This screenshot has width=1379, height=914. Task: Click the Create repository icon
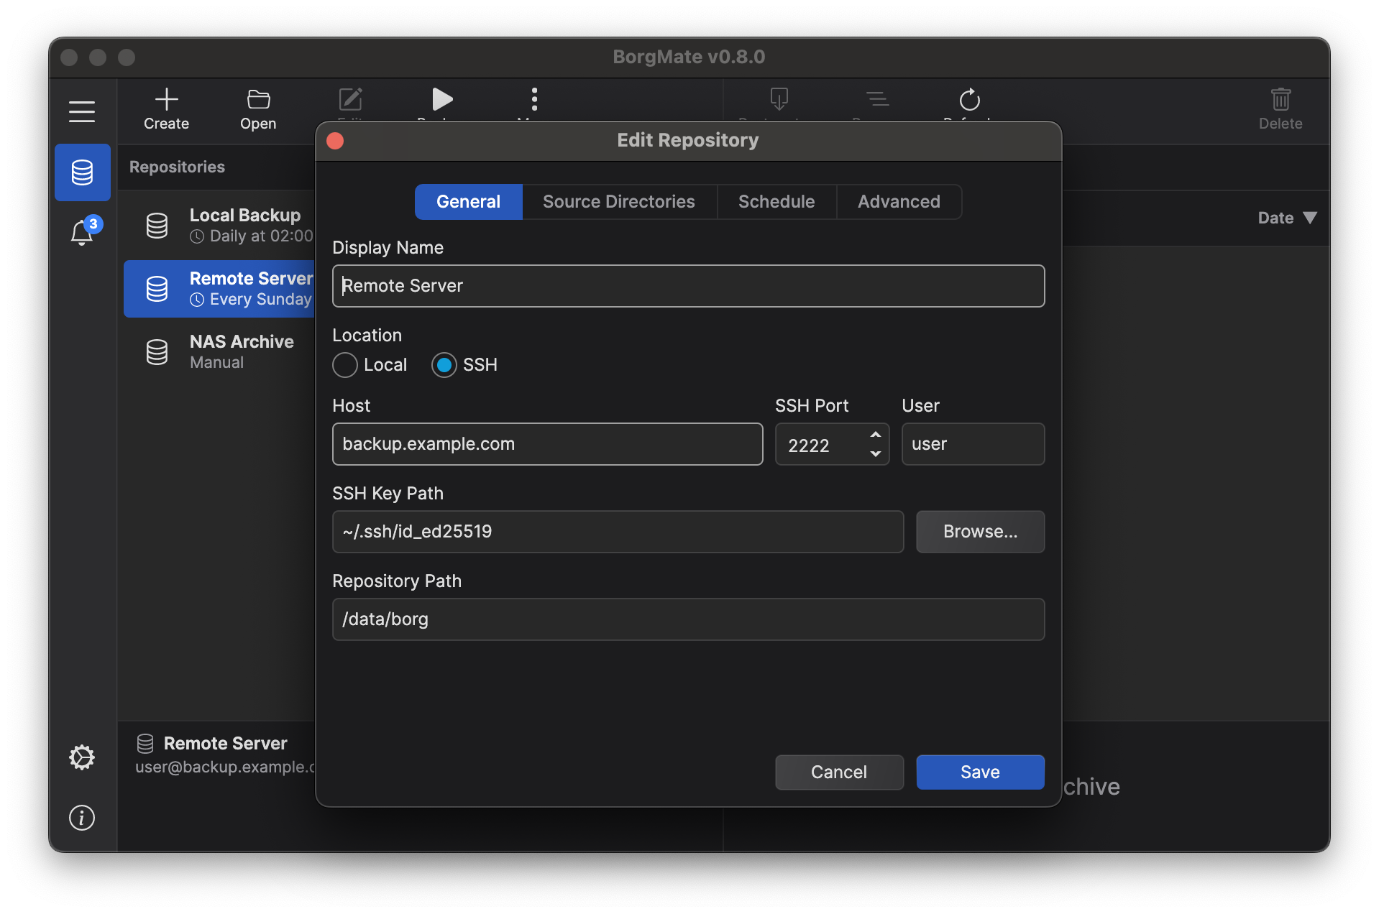pyautogui.click(x=166, y=101)
